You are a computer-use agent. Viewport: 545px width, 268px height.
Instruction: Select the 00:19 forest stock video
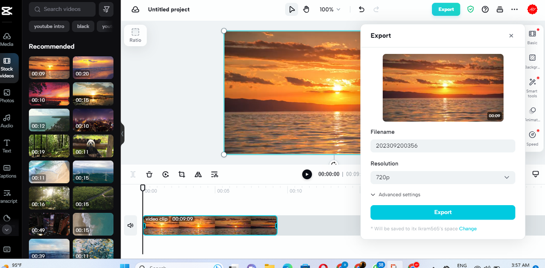click(49, 146)
